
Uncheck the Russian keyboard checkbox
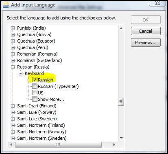35,80
